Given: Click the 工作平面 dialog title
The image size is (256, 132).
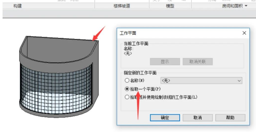Looking at the screenshot, I should click(128, 33).
